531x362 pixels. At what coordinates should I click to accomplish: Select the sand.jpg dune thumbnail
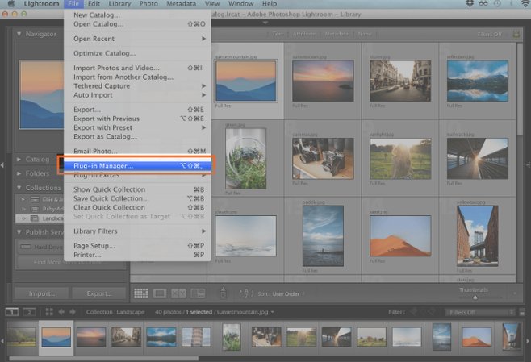(400, 235)
